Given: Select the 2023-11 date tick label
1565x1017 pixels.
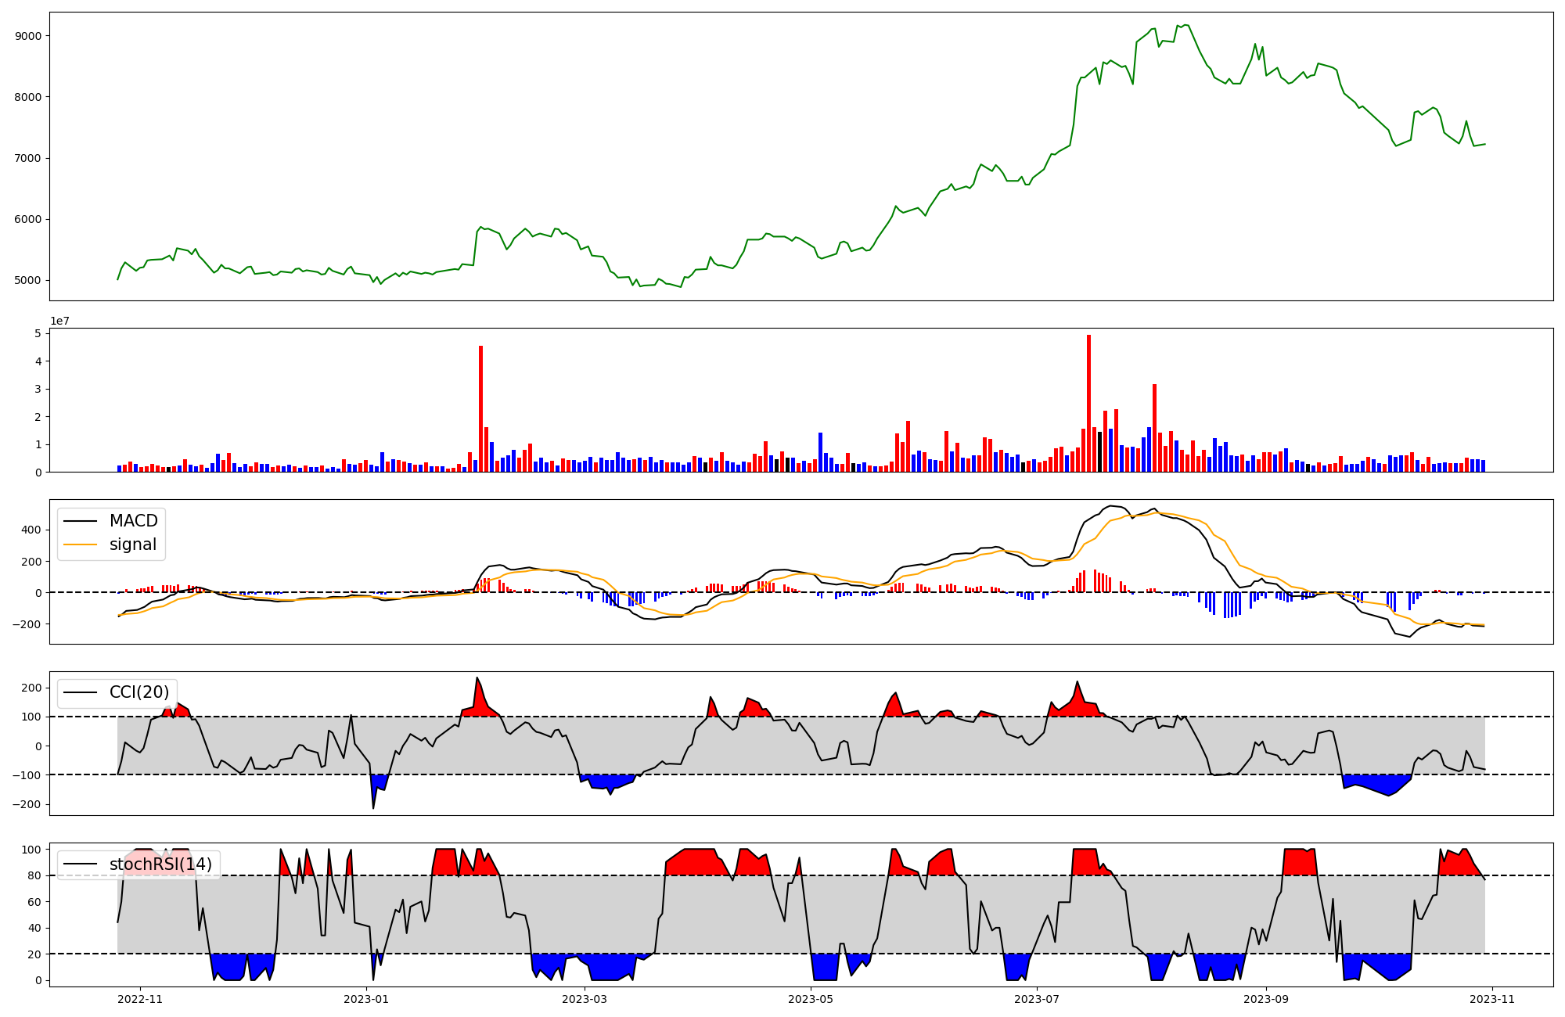Looking at the screenshot, I should (1492, 999).
